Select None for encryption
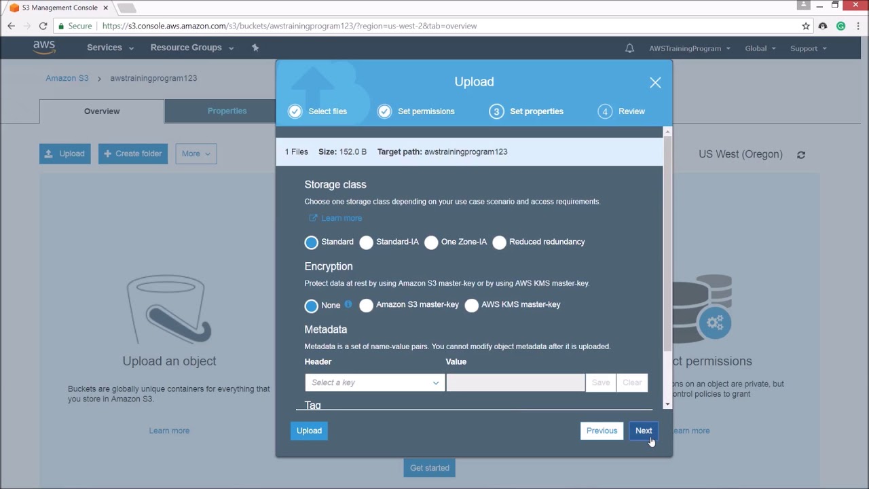The width and height of the screenshot is (869, 489). tap(311, 306)
